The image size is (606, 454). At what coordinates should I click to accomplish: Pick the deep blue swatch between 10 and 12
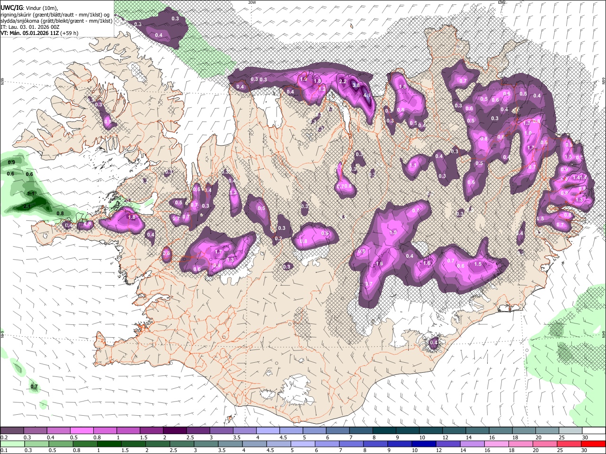coord(424,444)
